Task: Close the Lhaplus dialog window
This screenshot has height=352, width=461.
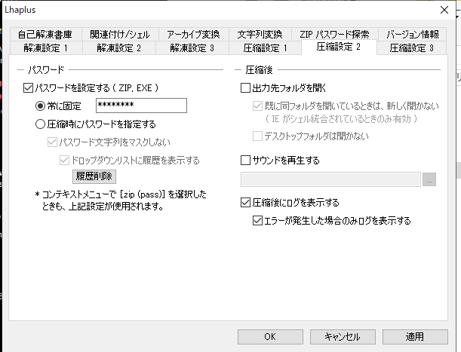Action: pyautogui.click(x=444, y=10)
